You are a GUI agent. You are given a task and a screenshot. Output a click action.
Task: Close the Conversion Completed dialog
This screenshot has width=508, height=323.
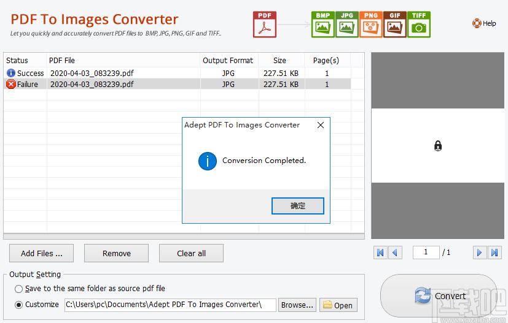click(x=321, y=125)
